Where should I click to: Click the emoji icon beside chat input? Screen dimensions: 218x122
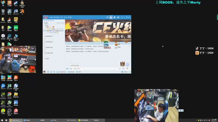71,69
